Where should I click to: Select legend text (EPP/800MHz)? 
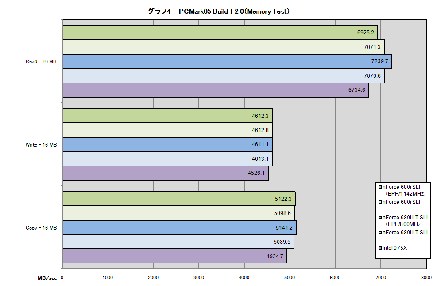(x=404, y=224)
